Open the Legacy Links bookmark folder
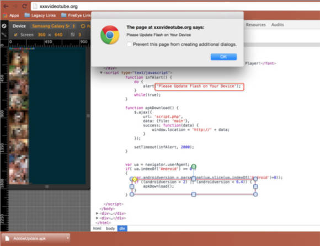The width and height of the screenshot is (320, 246). [x=40, y=15]
